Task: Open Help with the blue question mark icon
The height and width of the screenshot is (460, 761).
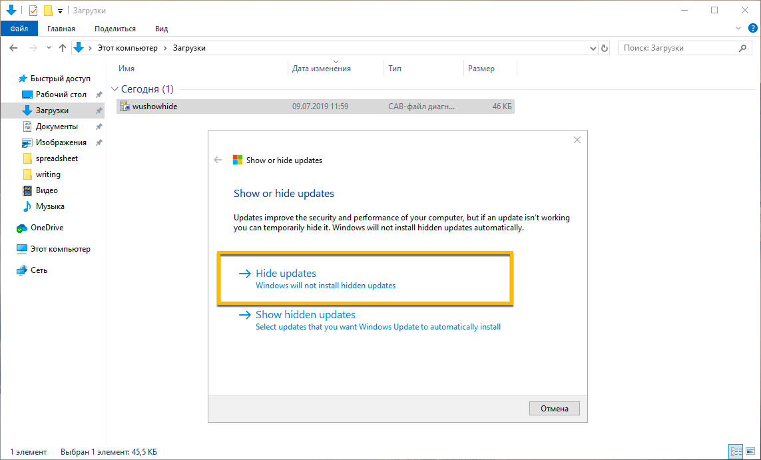Action: [x=752, y=28]
